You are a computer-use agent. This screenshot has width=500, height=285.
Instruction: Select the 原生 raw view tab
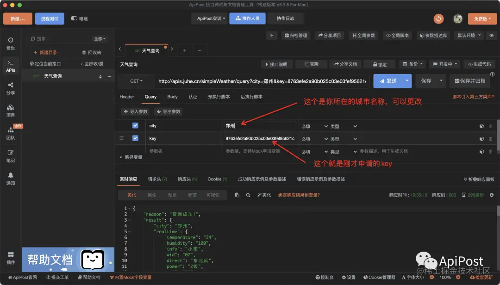click(x=152, y=195)
